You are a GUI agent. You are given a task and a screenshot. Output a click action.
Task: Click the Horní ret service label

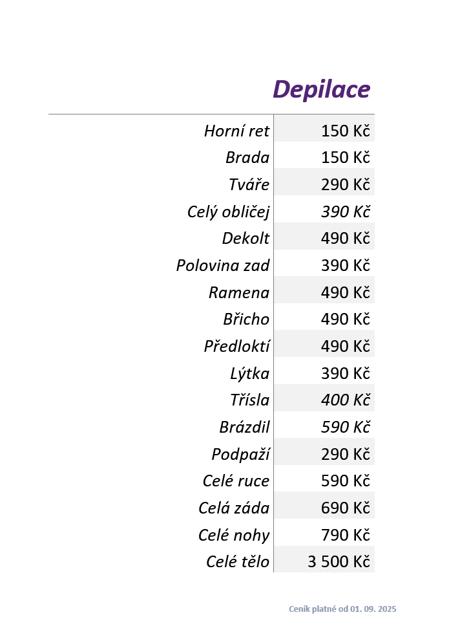(236, 131)
